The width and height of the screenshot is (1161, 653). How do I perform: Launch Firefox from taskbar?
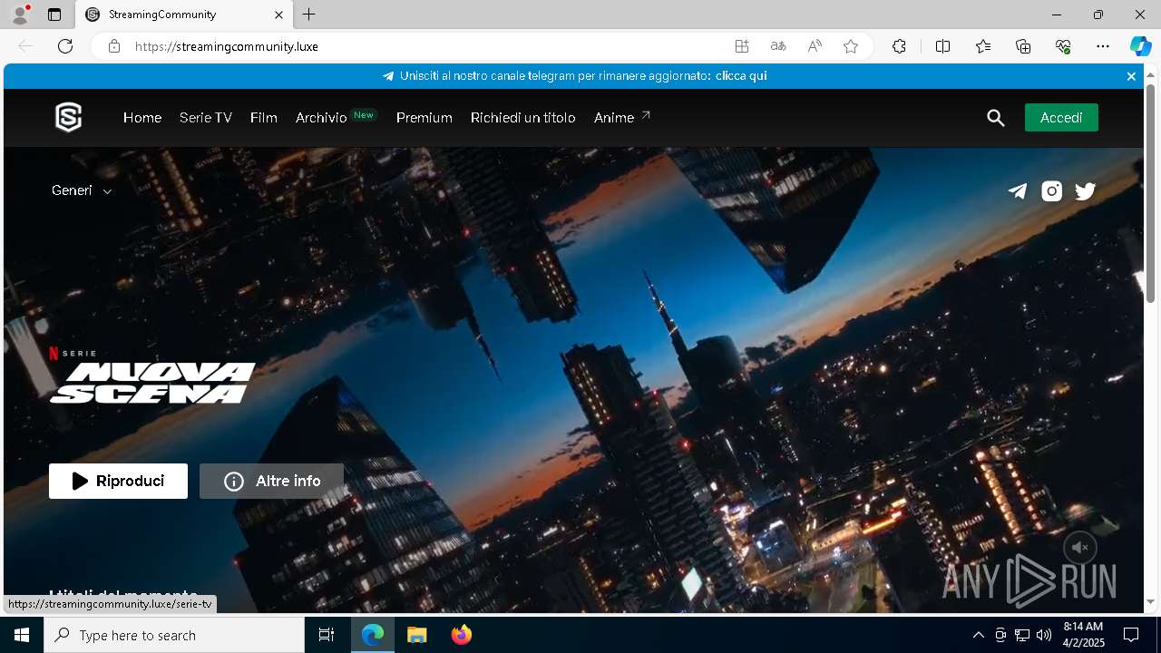point(461,635)
